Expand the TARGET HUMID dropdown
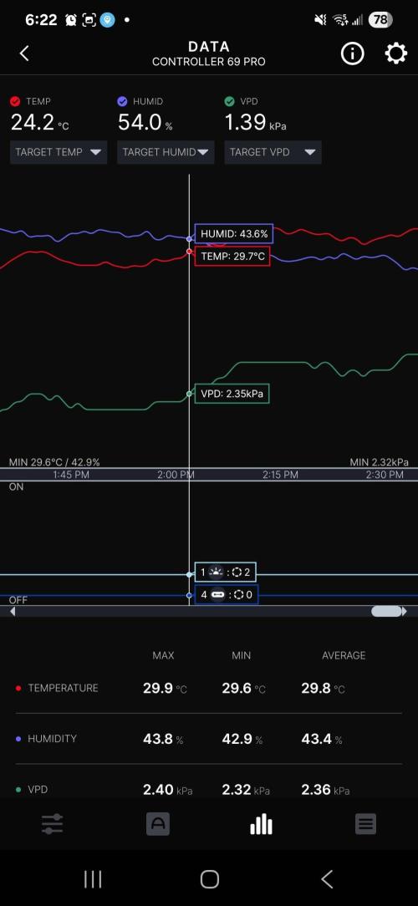Image resolution: width=418 pixels, height=906 pixels. [166, 153]
